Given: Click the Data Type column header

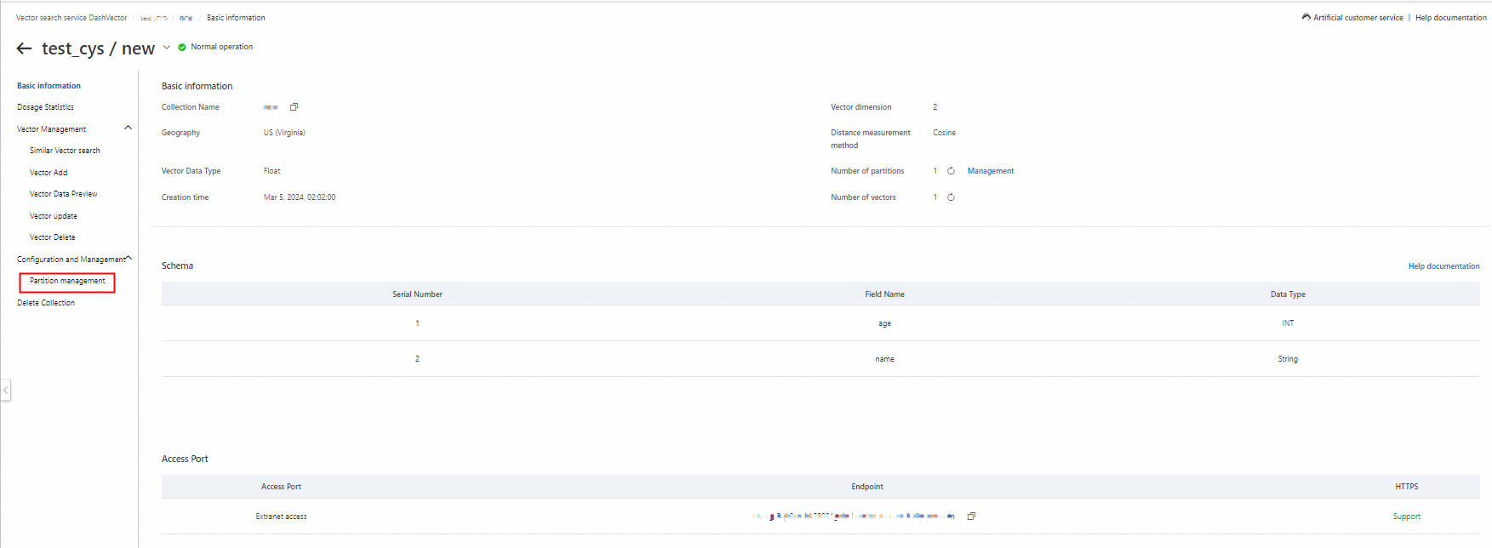Looking at the screenshot, I should (1288, 294).
